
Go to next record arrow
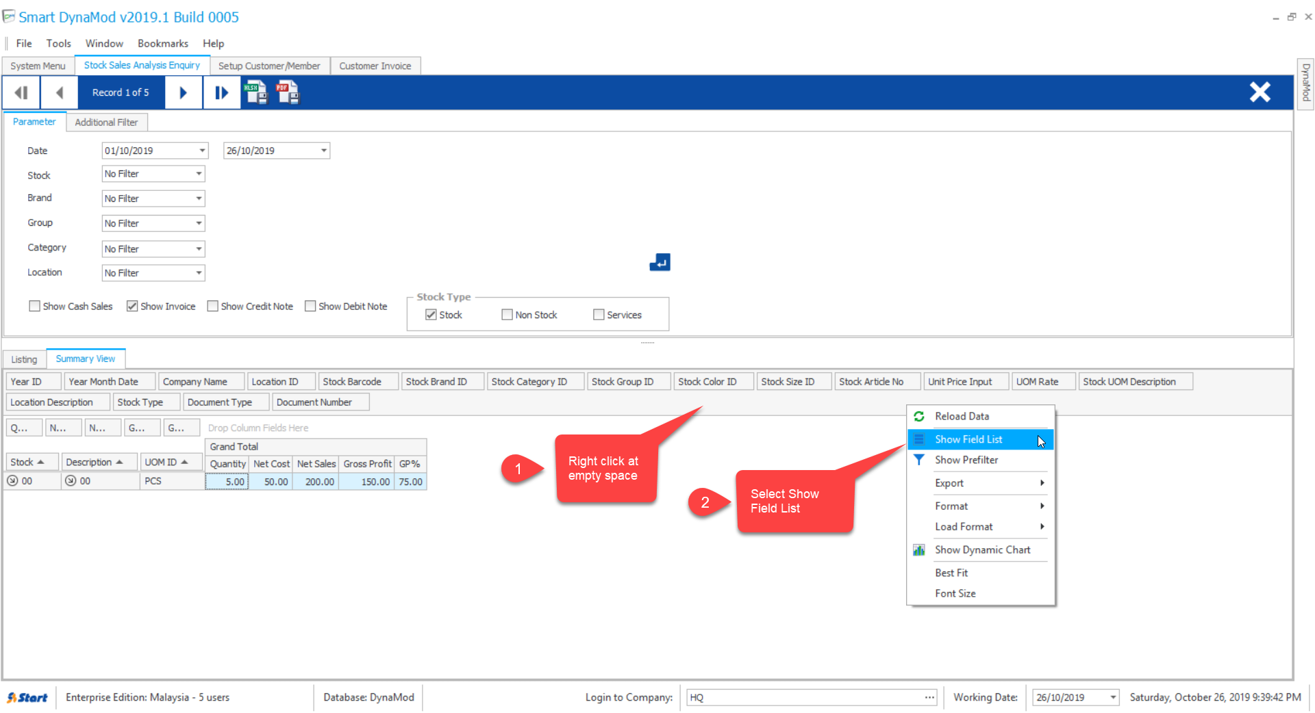coord(183,92)
